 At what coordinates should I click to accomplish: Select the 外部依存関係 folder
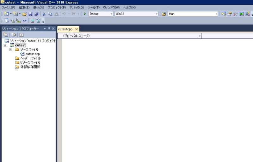pyautogui.click(x=30, y=67)
